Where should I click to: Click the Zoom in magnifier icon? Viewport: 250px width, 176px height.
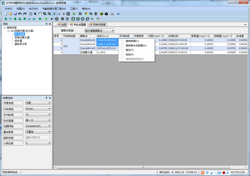click(x=45, y=14)
